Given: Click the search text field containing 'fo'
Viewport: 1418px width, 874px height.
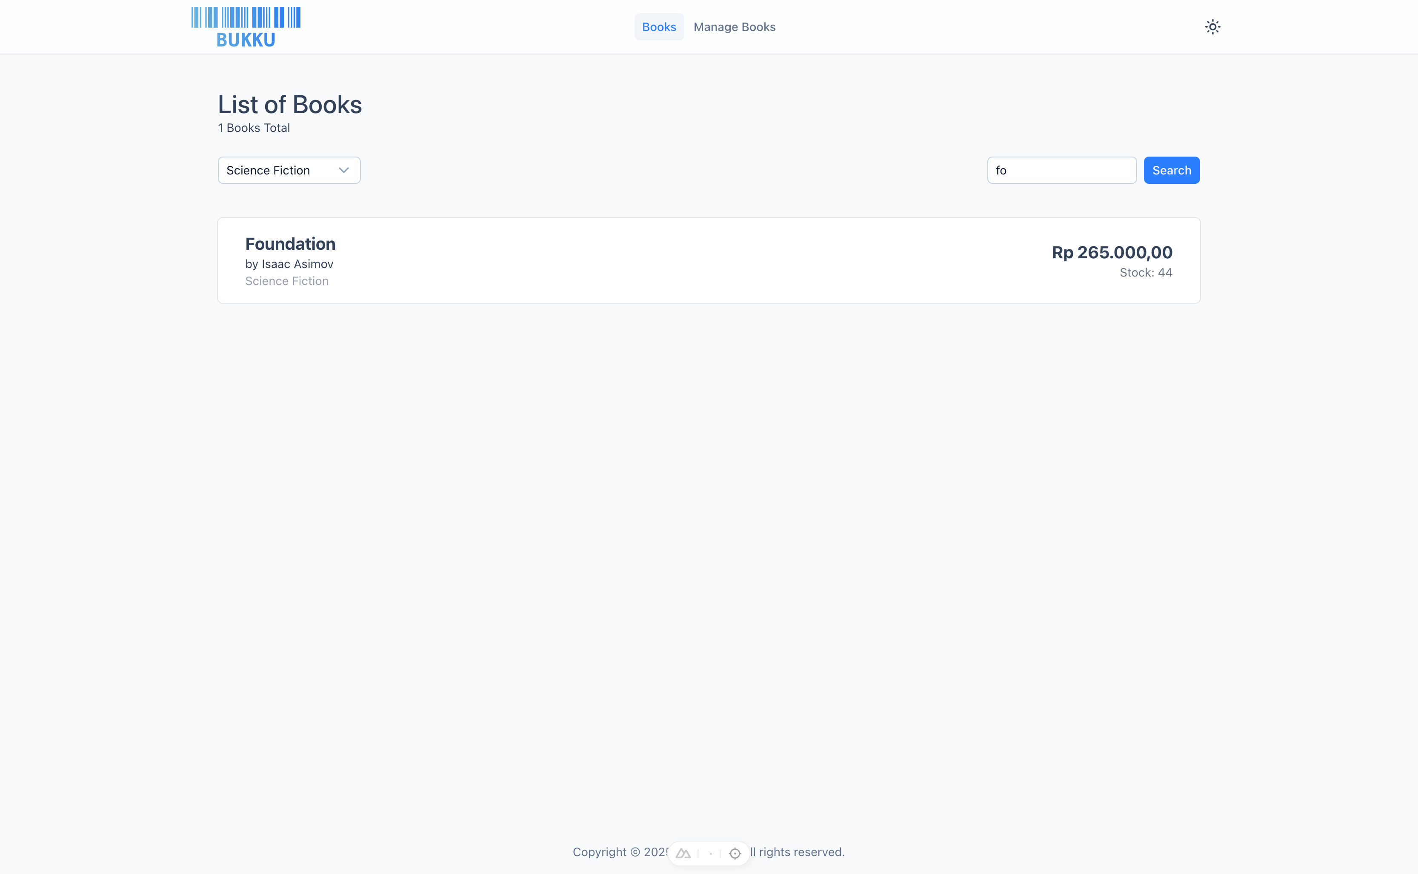Looking at the screenshot, I should click(1061, 170).
